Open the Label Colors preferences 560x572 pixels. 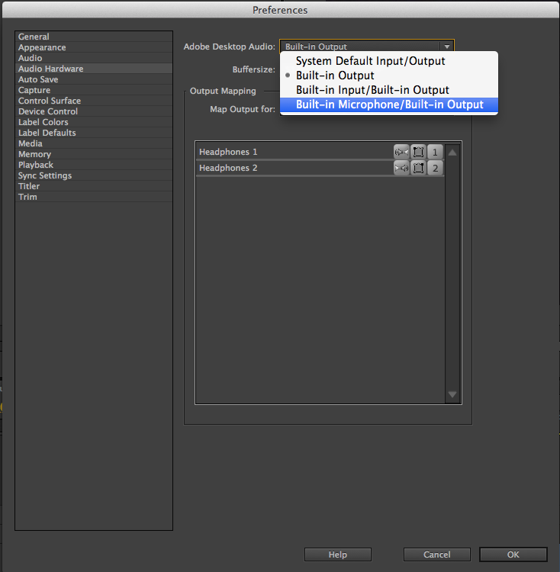pyautogui.click(x=94, y=122)
